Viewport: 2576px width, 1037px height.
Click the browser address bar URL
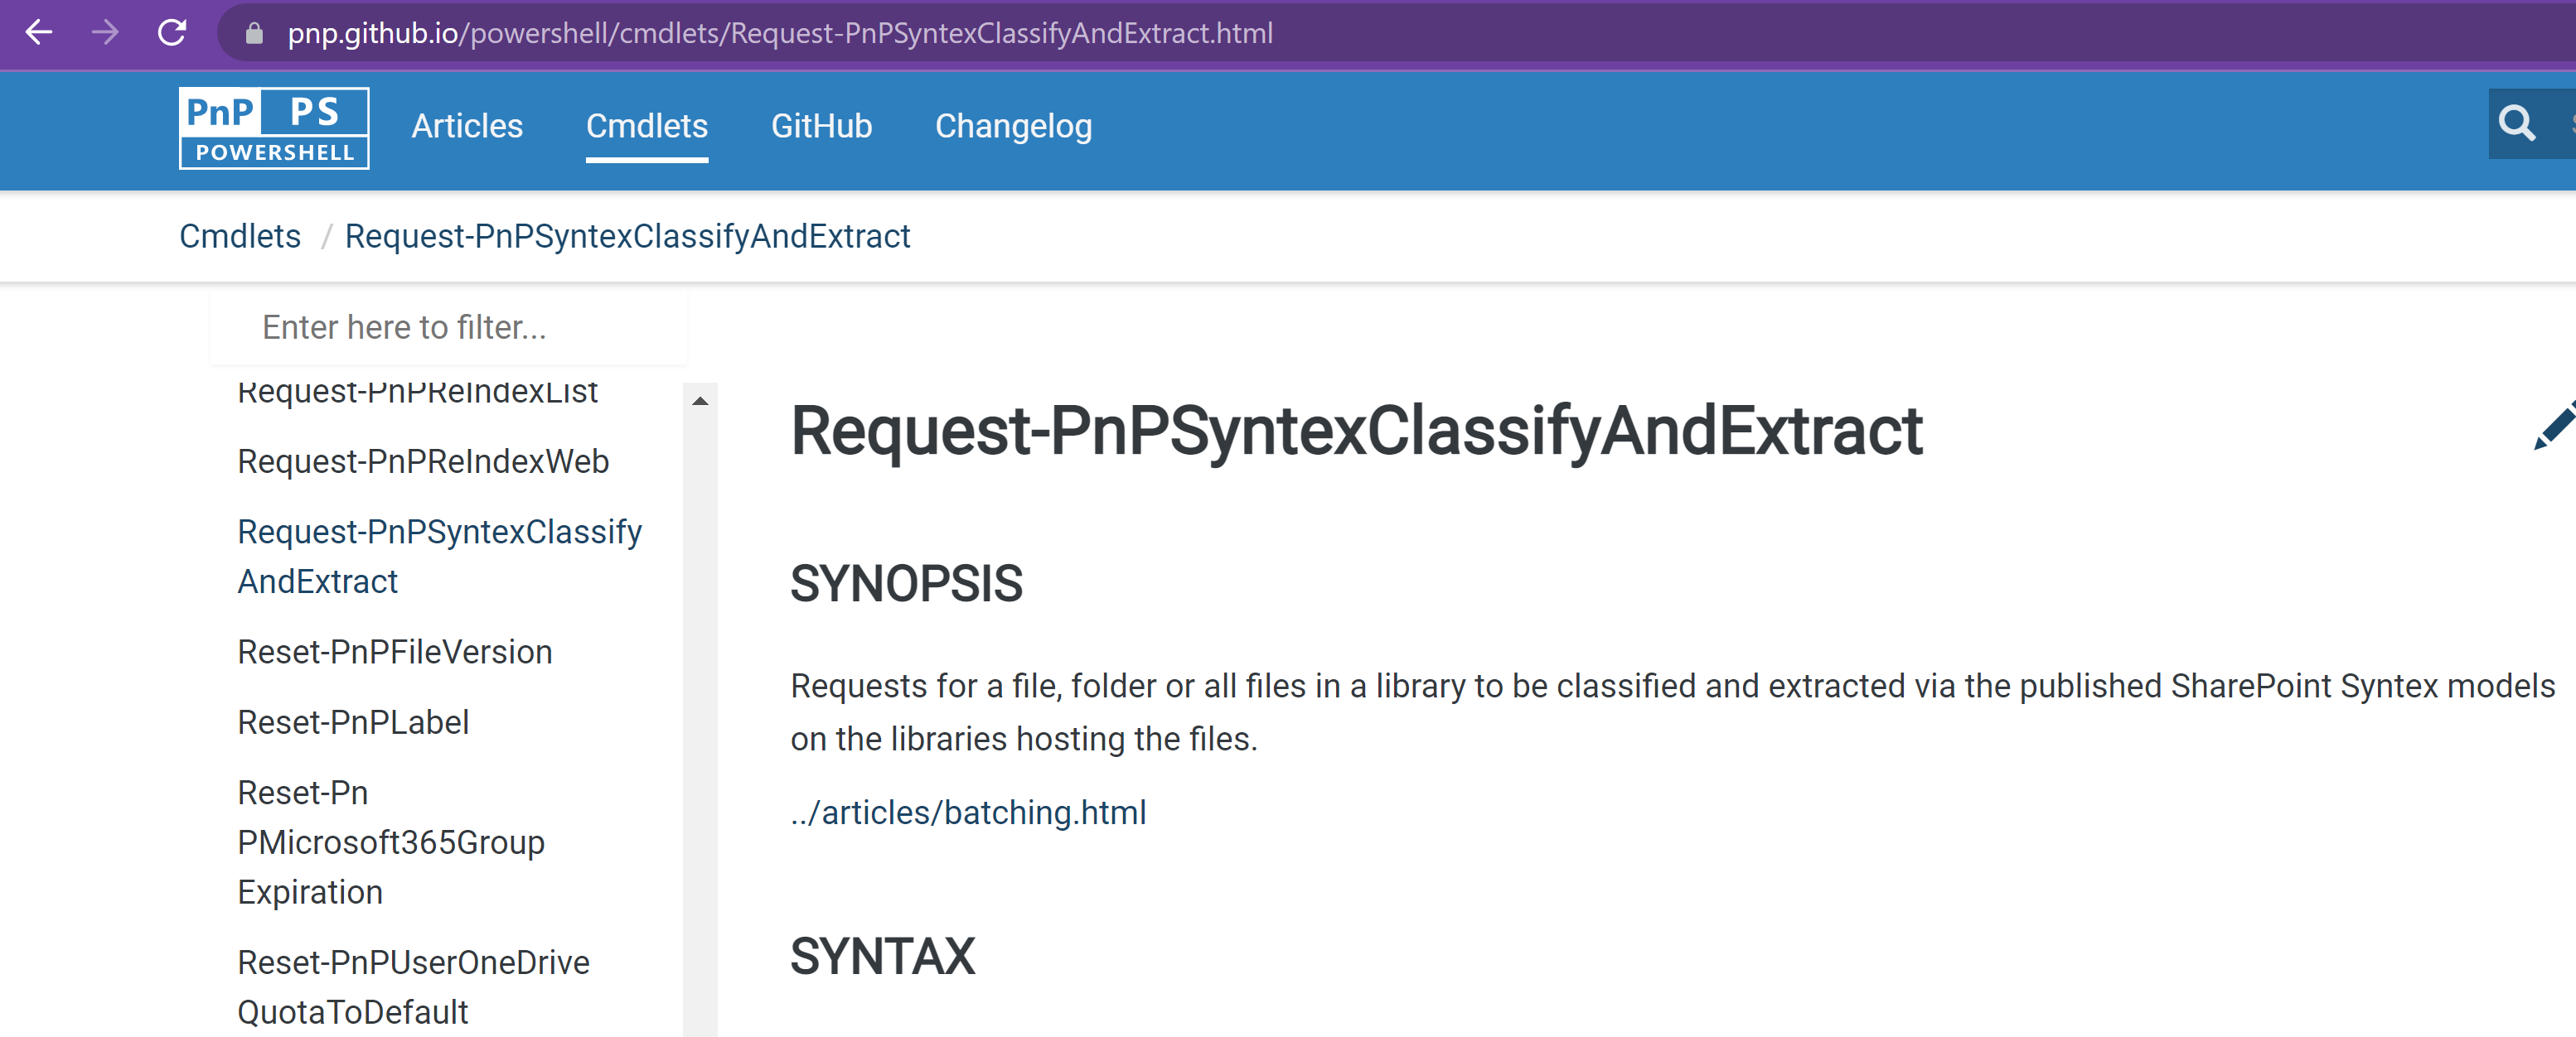coord(780,34)
